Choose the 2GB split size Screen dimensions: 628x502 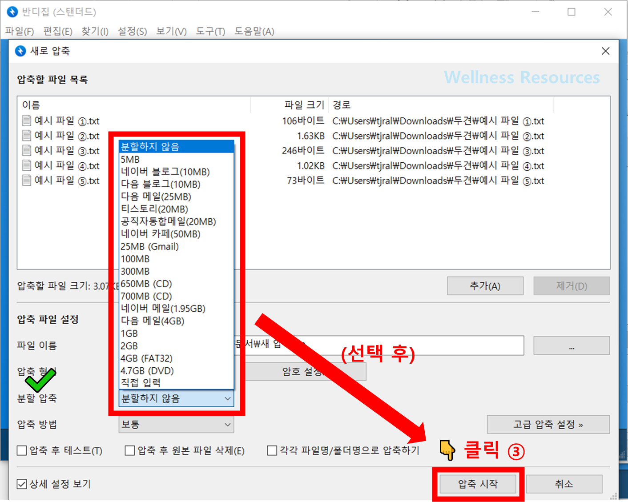point(177,346)
